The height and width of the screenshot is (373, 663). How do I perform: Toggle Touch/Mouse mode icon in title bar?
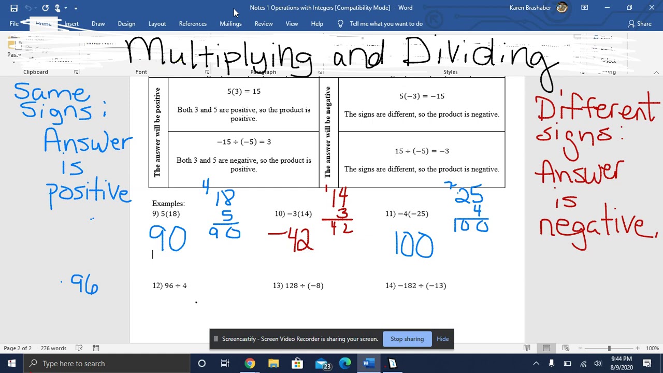pyautogui.click(x=57, y=8)
